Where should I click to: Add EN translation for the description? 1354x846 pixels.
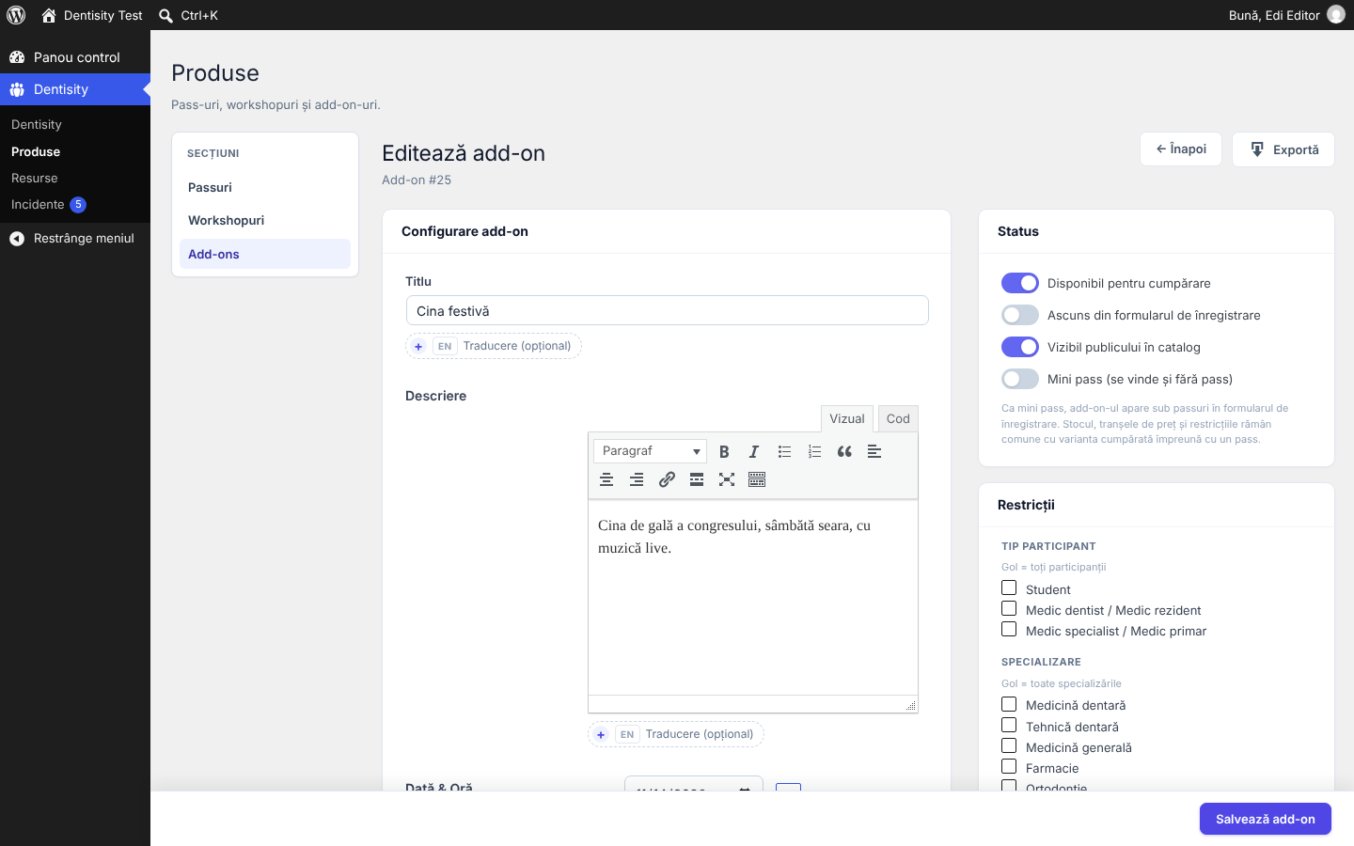pyautogui.click(x=676, y=734)
